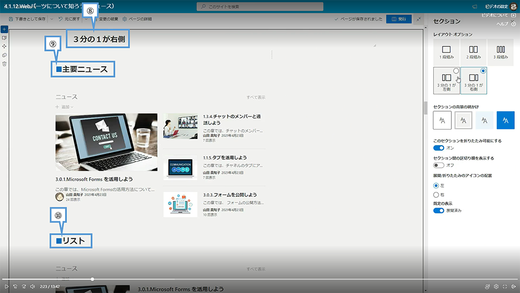
Task: Click COMMUNICATION laptop news thumbnail
Action: [x=180, y=167]
